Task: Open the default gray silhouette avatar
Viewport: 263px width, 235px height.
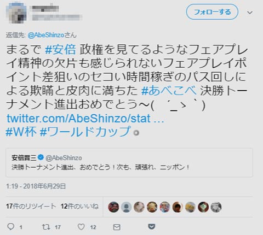Action: click(127, 207)
